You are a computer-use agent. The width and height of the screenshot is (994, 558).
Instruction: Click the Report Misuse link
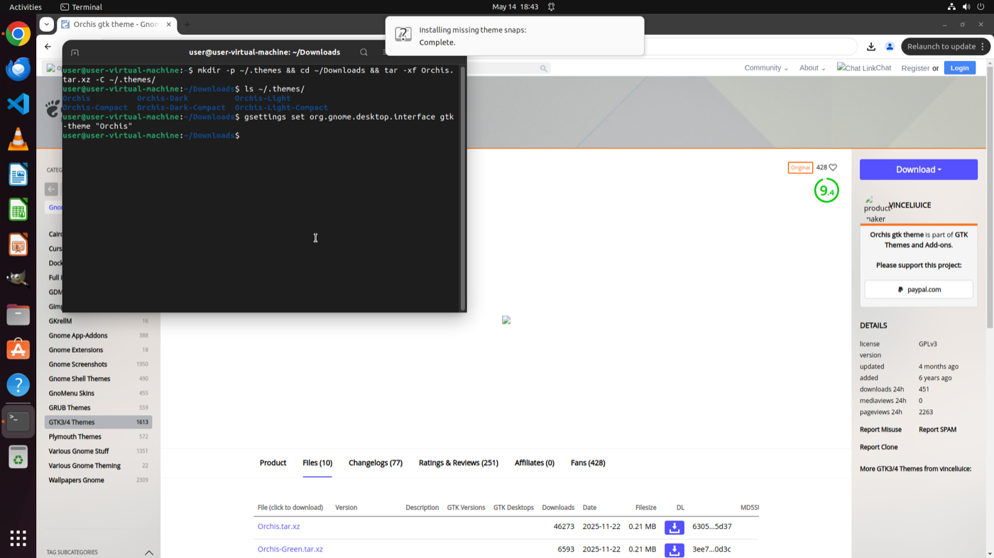880,430
